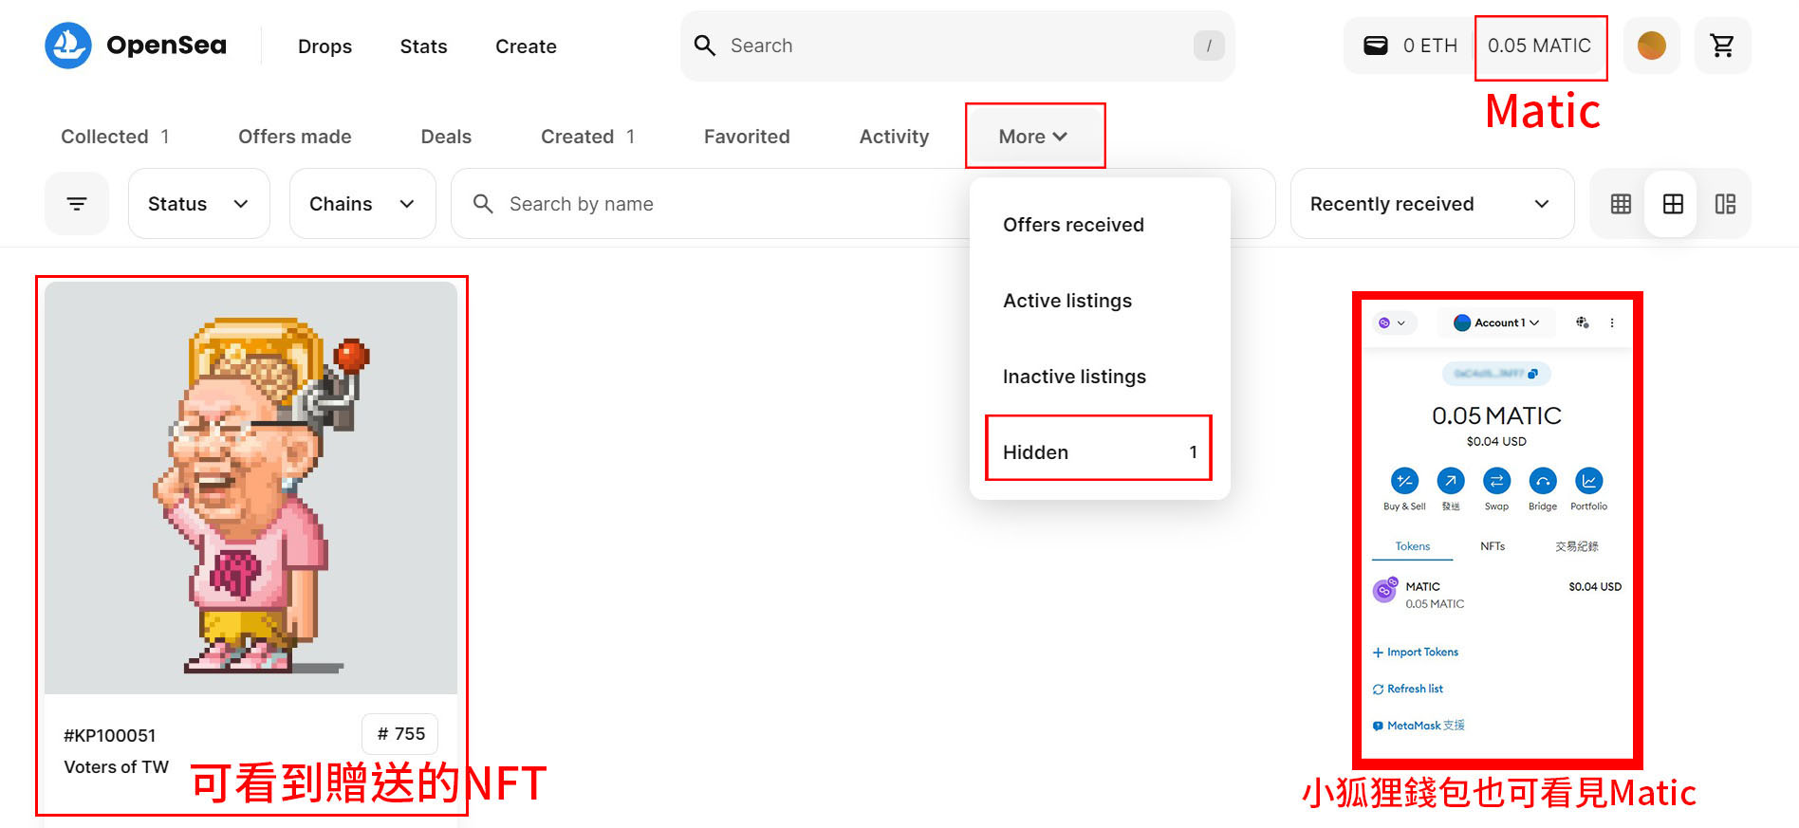Open MetaMask Tokens tab
Viewport: 1799px width, 828px height.
click(1412, 546)
